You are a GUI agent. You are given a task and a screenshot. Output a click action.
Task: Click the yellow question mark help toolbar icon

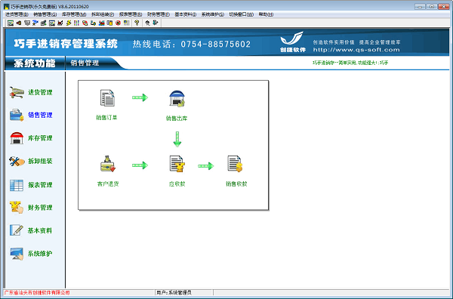[137, 23]
